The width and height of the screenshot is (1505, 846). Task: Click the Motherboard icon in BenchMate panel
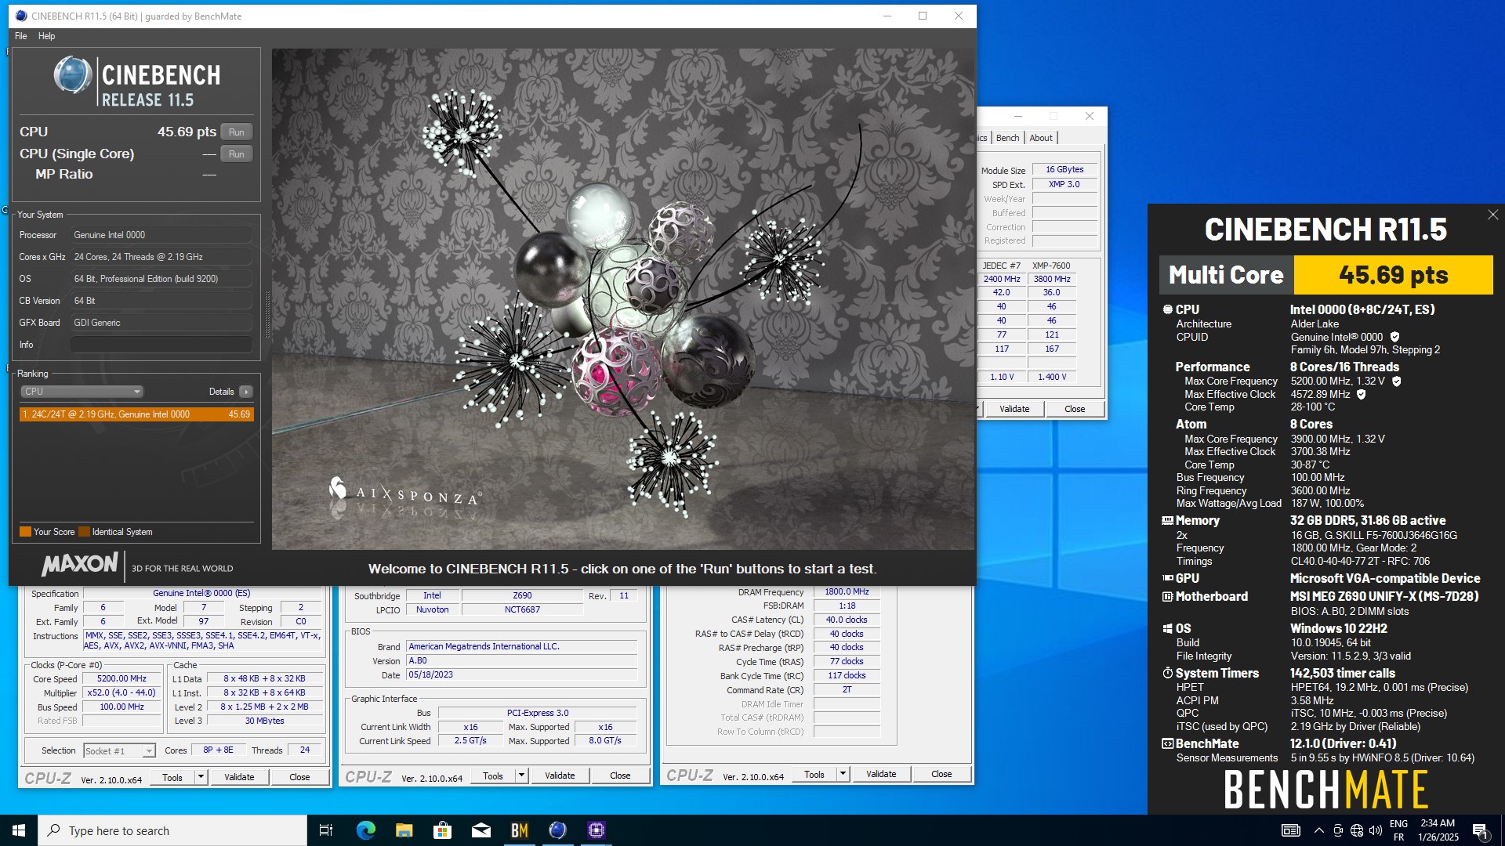(x=1167, y=596)
